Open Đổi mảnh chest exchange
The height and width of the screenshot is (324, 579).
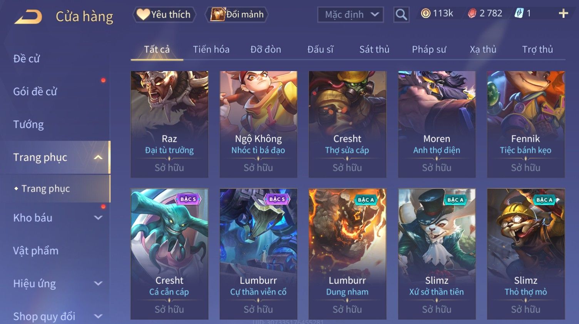click(x=237, y=15)
